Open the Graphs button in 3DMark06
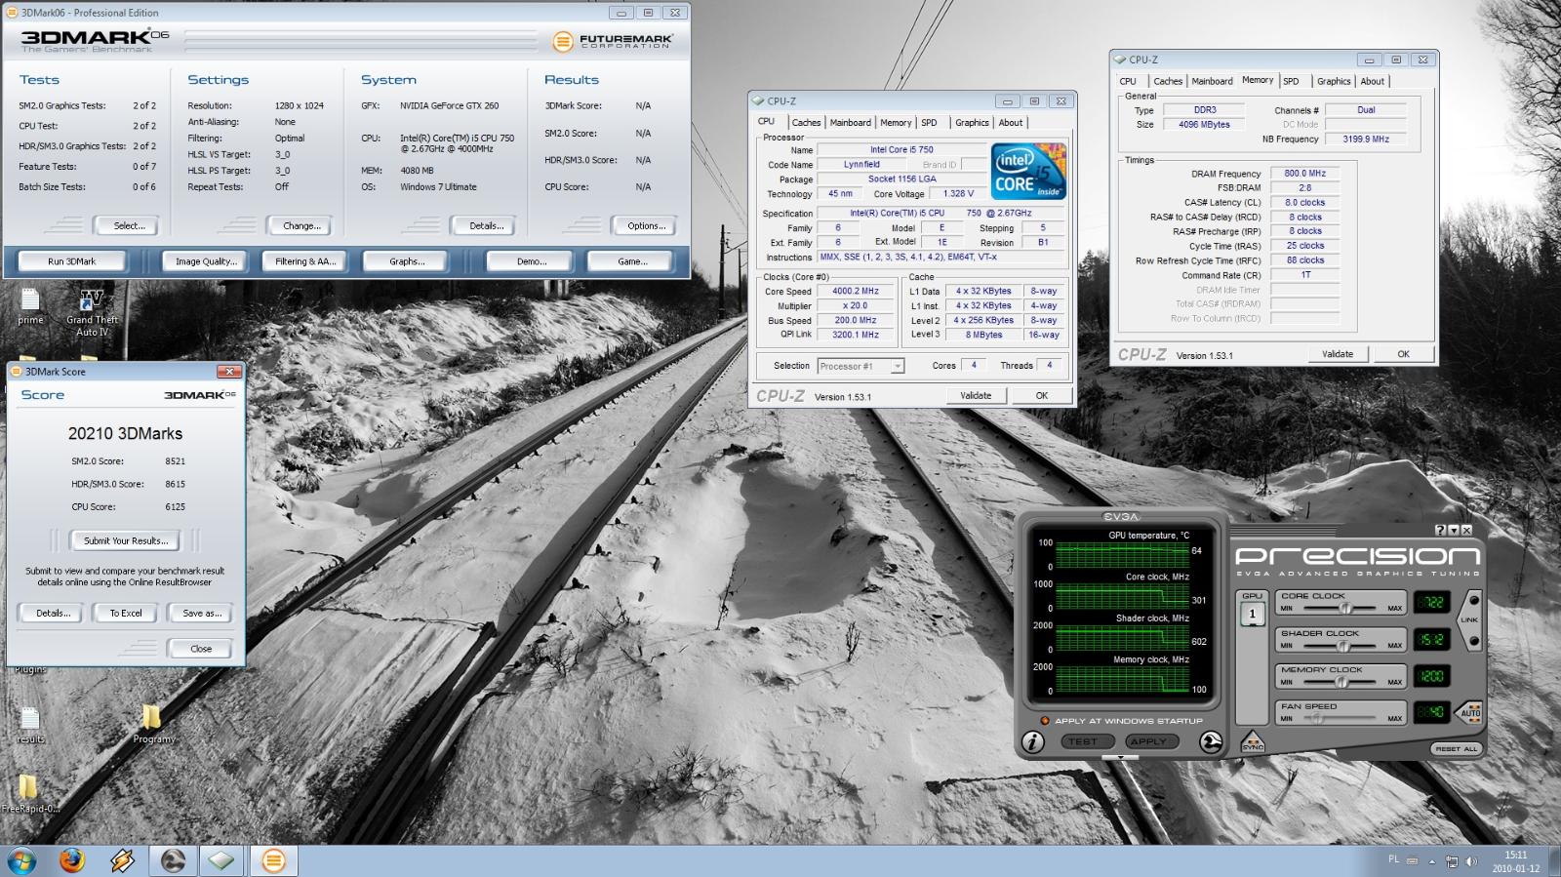The width and height of the screenshot is (1561, 877). (x=407, y=261)
